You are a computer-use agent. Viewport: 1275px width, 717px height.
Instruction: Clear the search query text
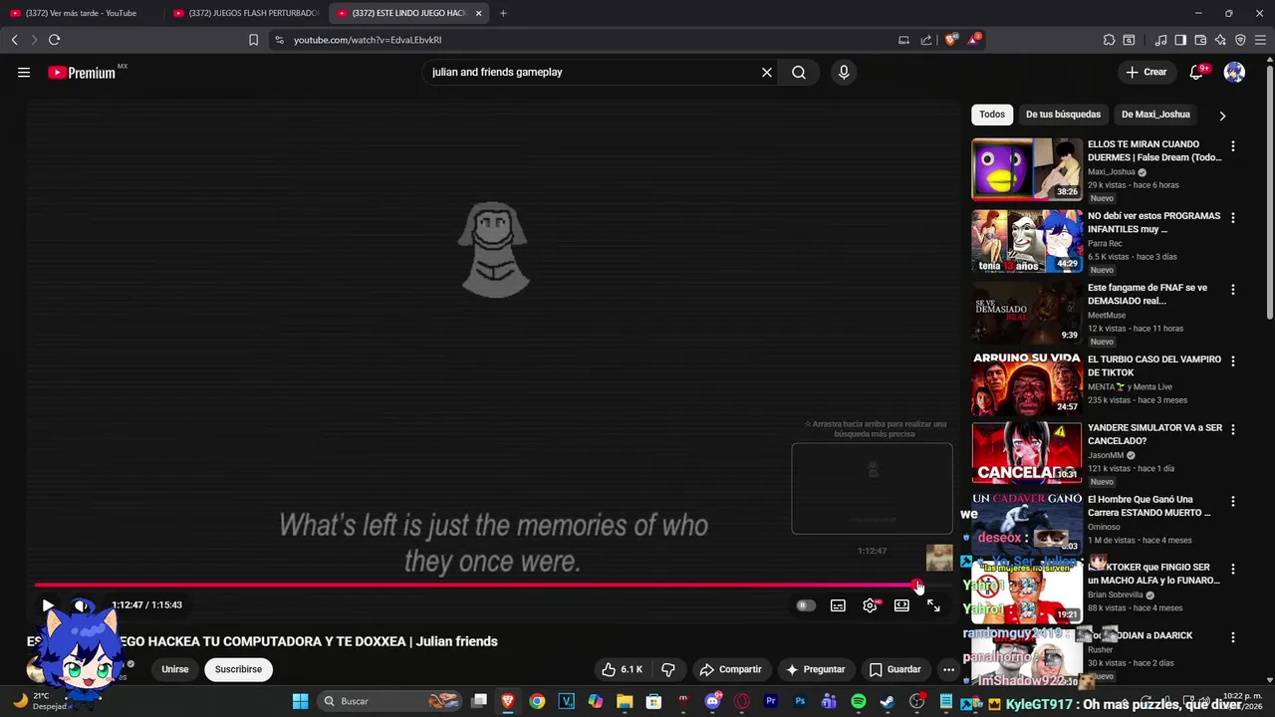click(x=767, y=72)
